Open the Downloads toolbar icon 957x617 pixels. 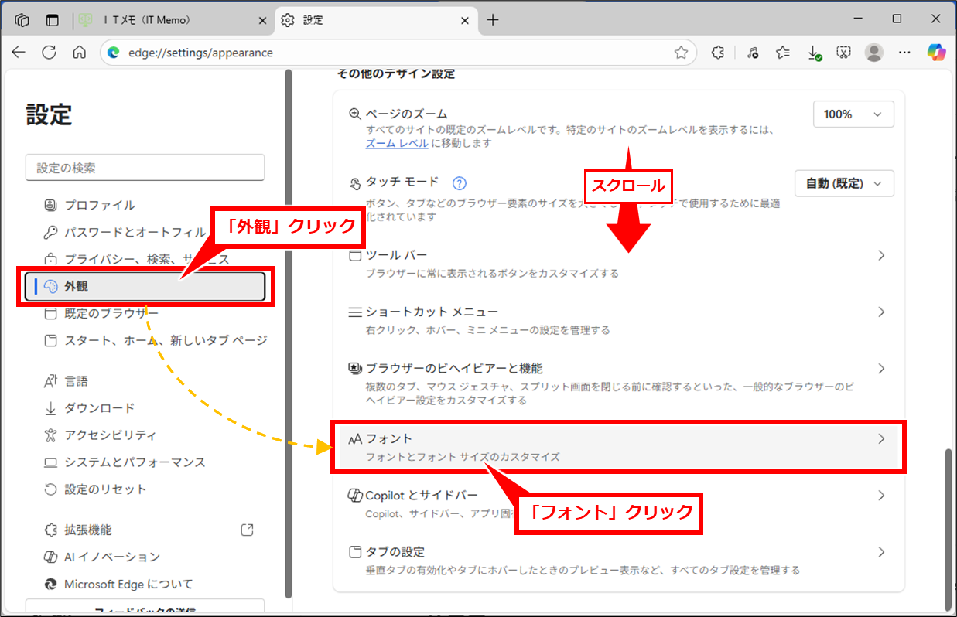click(813, 53)
